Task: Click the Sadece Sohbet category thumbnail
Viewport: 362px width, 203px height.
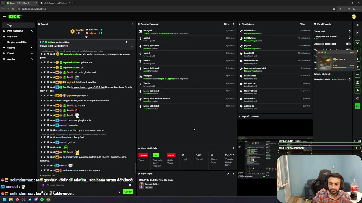Action: tap(141, 186)
